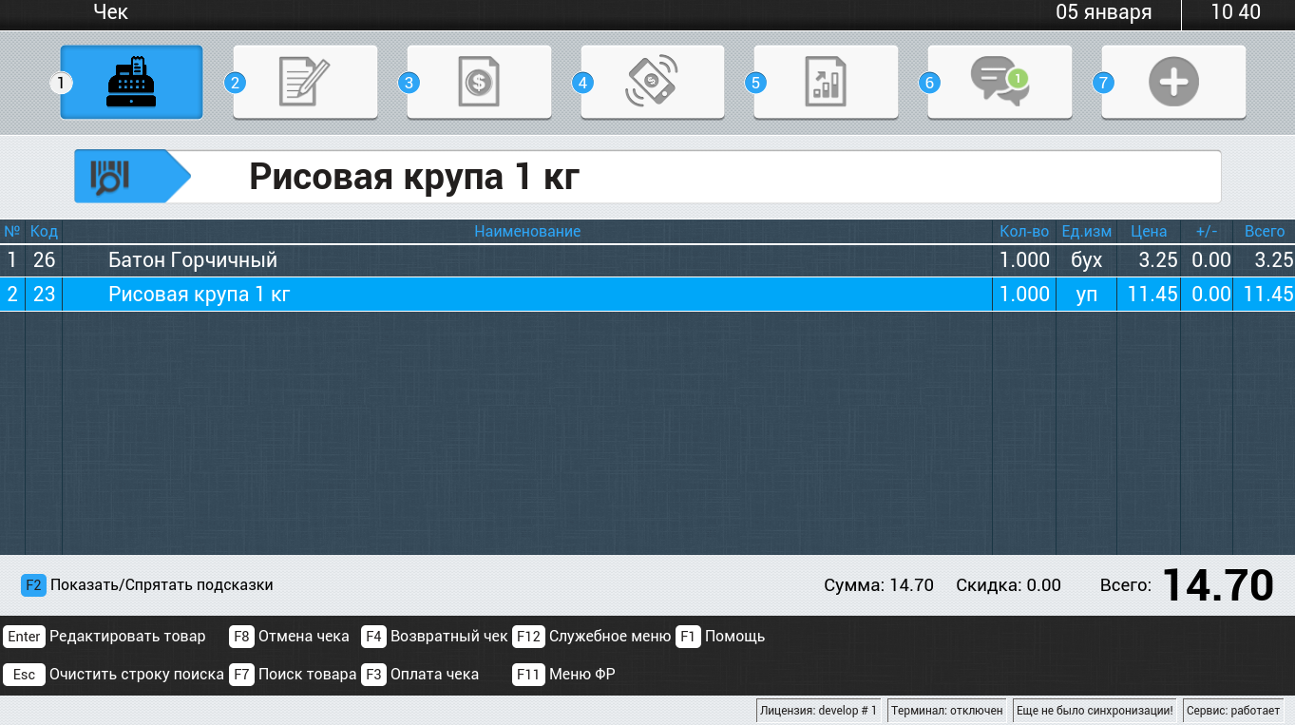The image size is (1295, 725).
Task: Click the date 05 января in header
Action: (x=1104, y=12)
